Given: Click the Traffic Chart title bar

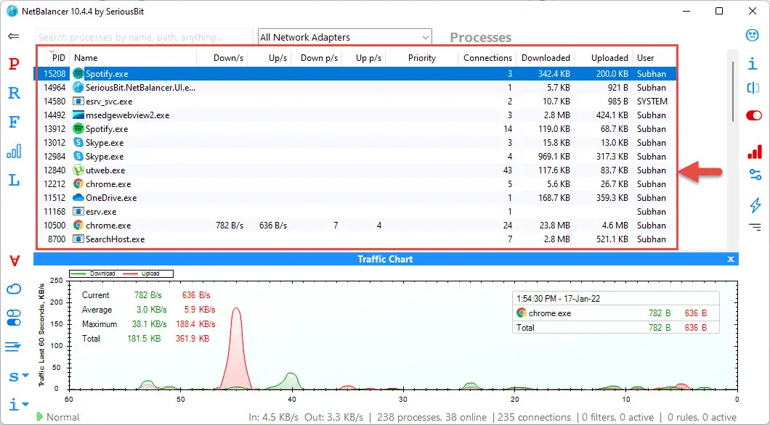Looking at the screenshot, I should [x=384, y=259].
